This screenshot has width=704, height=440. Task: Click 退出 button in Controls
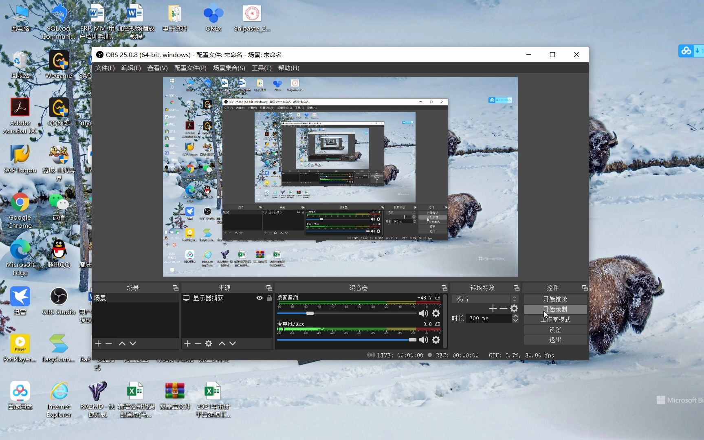coord(555,340)
